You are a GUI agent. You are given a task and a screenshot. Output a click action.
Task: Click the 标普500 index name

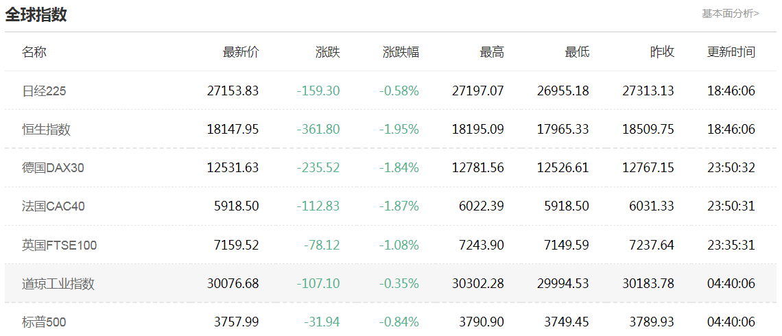click(44, 322)
